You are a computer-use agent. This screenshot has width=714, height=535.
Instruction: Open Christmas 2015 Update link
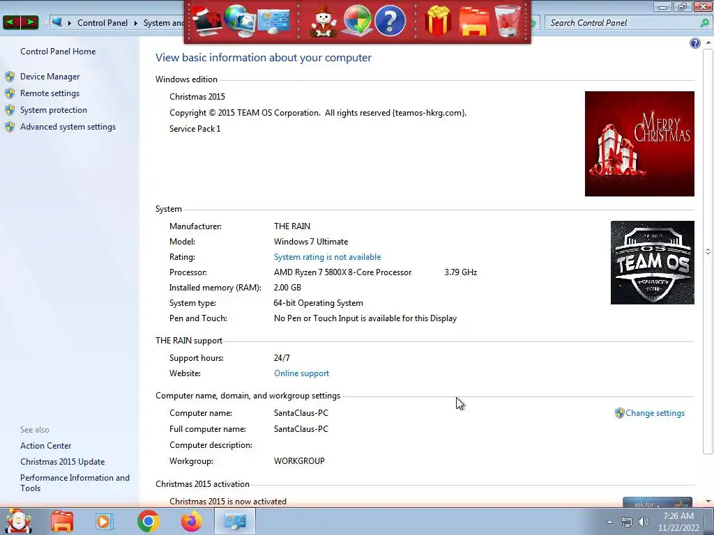62,462
